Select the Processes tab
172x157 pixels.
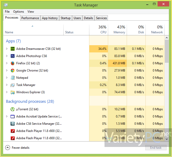[x=12, y=18]
